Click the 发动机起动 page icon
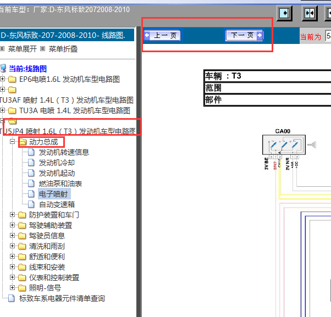This screenshot has height=317, width=331. [31, 173]
